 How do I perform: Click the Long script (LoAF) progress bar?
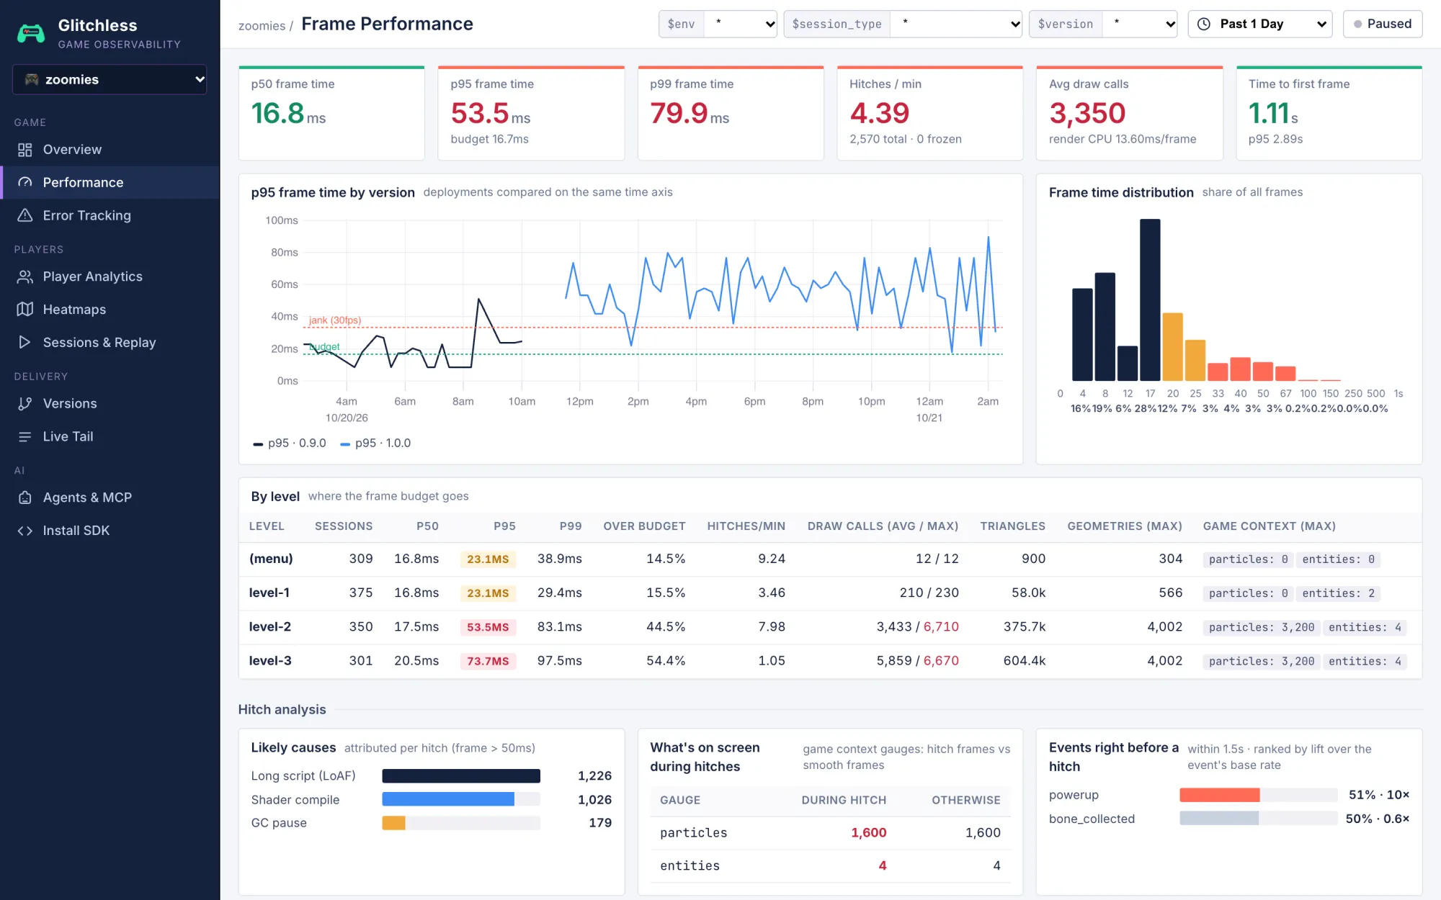click(x=461, y=776)
